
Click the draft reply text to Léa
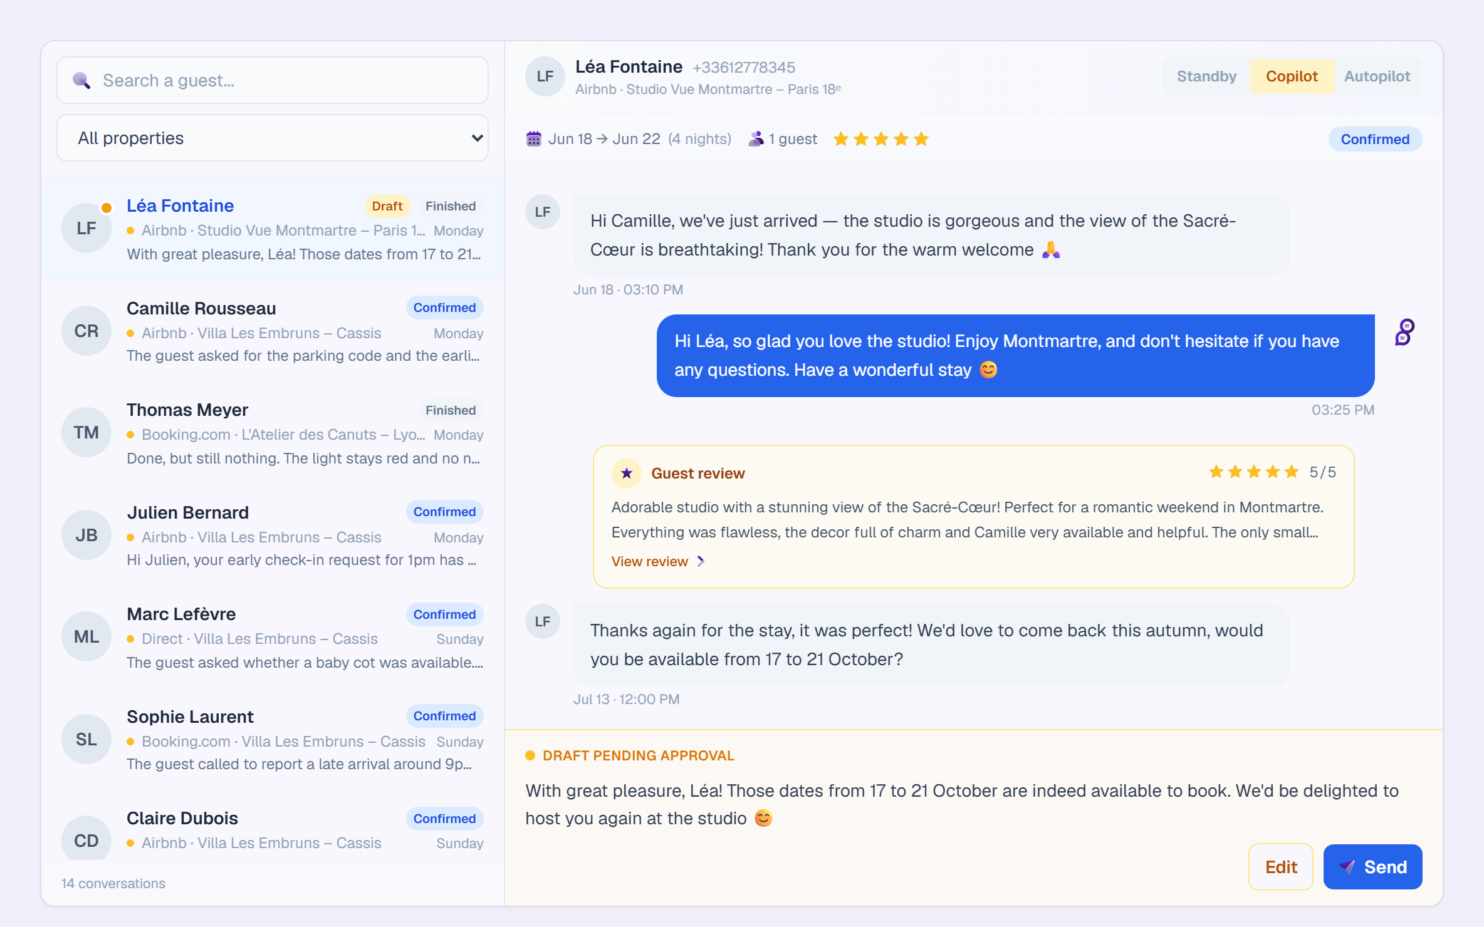tap(962, 804)
